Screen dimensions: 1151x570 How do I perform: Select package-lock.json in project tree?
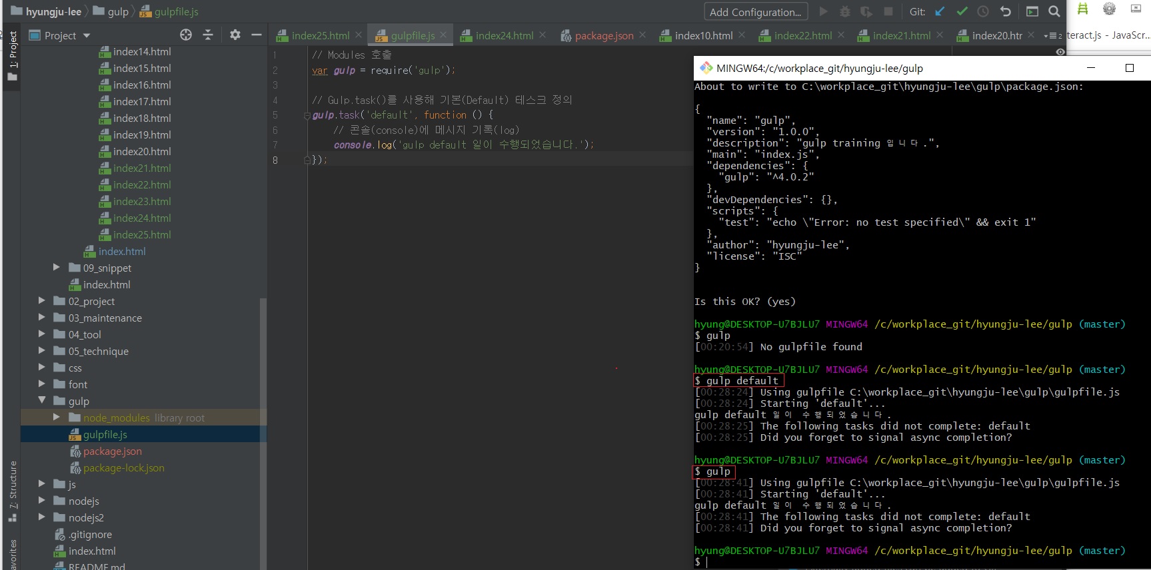[x=123, y=468]
